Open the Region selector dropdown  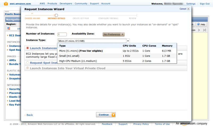click(14, 29)
